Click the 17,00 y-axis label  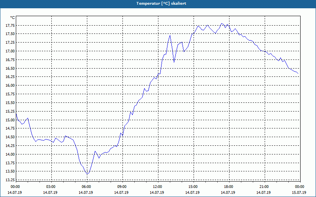pyautogui.click(x=10, y=51)
